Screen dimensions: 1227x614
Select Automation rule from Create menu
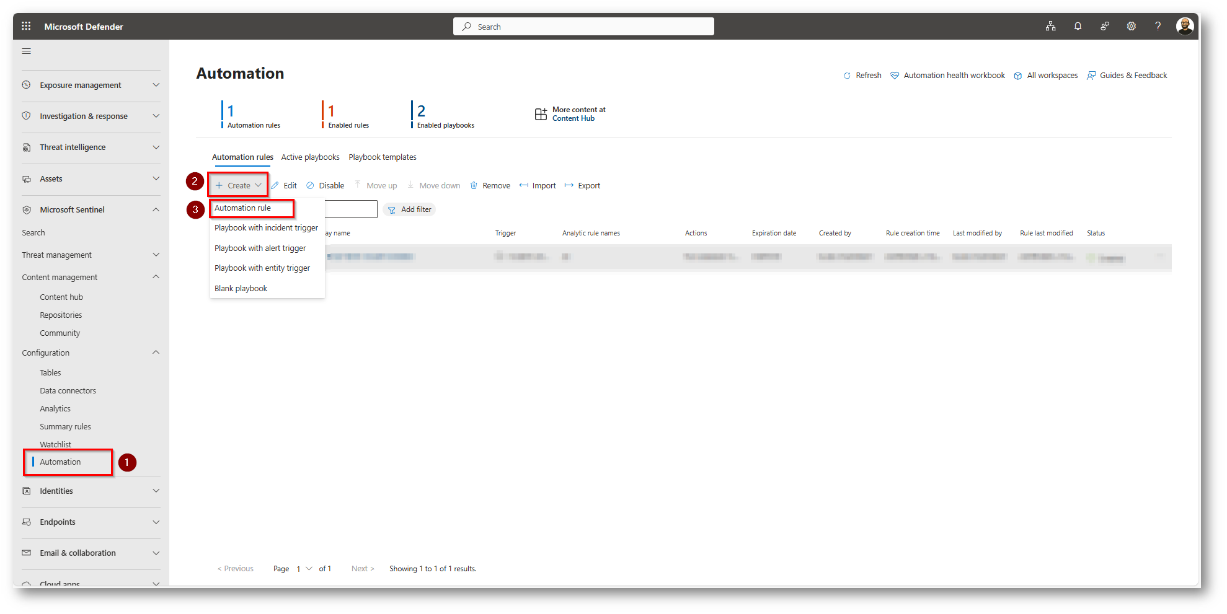242,208
